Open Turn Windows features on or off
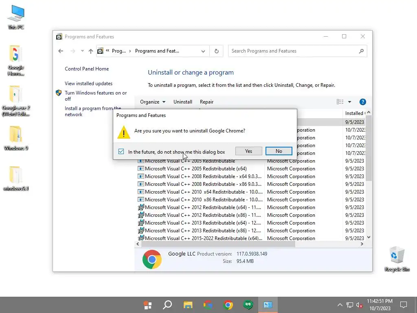417x313 pixels. point(95,96)
